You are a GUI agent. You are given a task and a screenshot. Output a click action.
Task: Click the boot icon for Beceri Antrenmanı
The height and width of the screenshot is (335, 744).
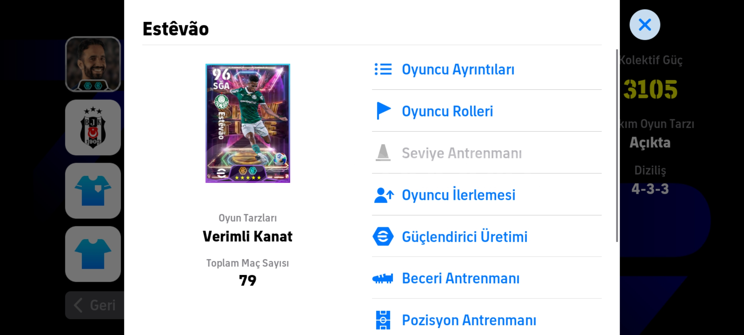(383, 279)
